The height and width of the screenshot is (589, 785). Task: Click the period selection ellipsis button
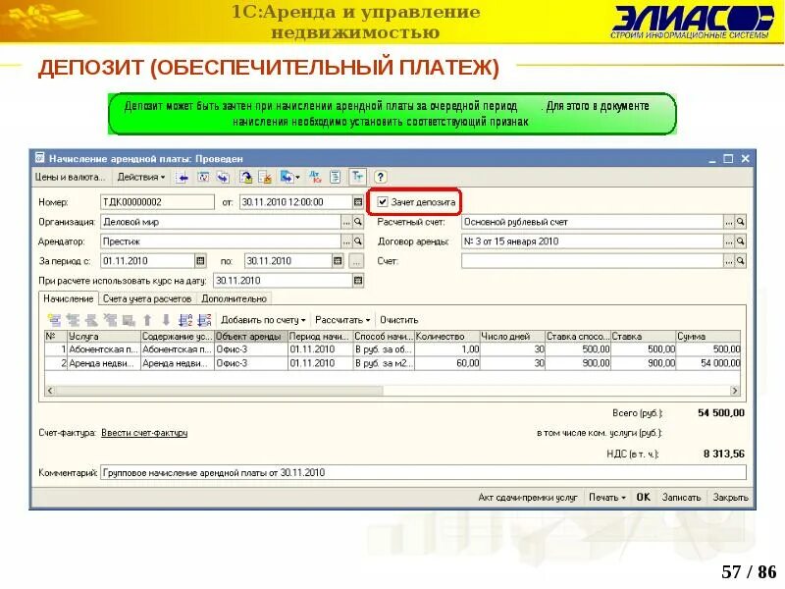(x=356, y=261)
